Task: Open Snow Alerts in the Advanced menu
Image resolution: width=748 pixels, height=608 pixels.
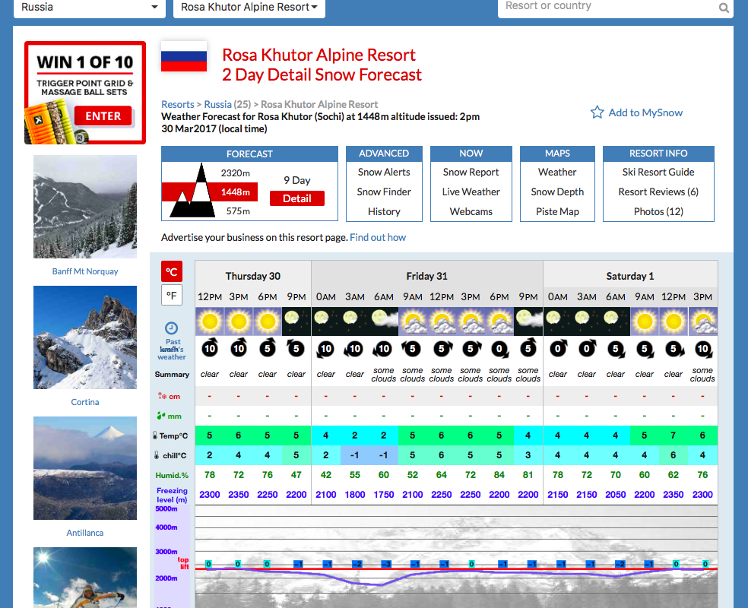Action: [x=384, y=173]
